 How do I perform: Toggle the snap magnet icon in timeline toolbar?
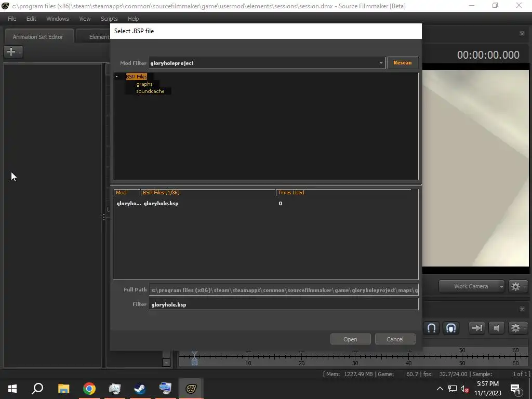(432, 328)
